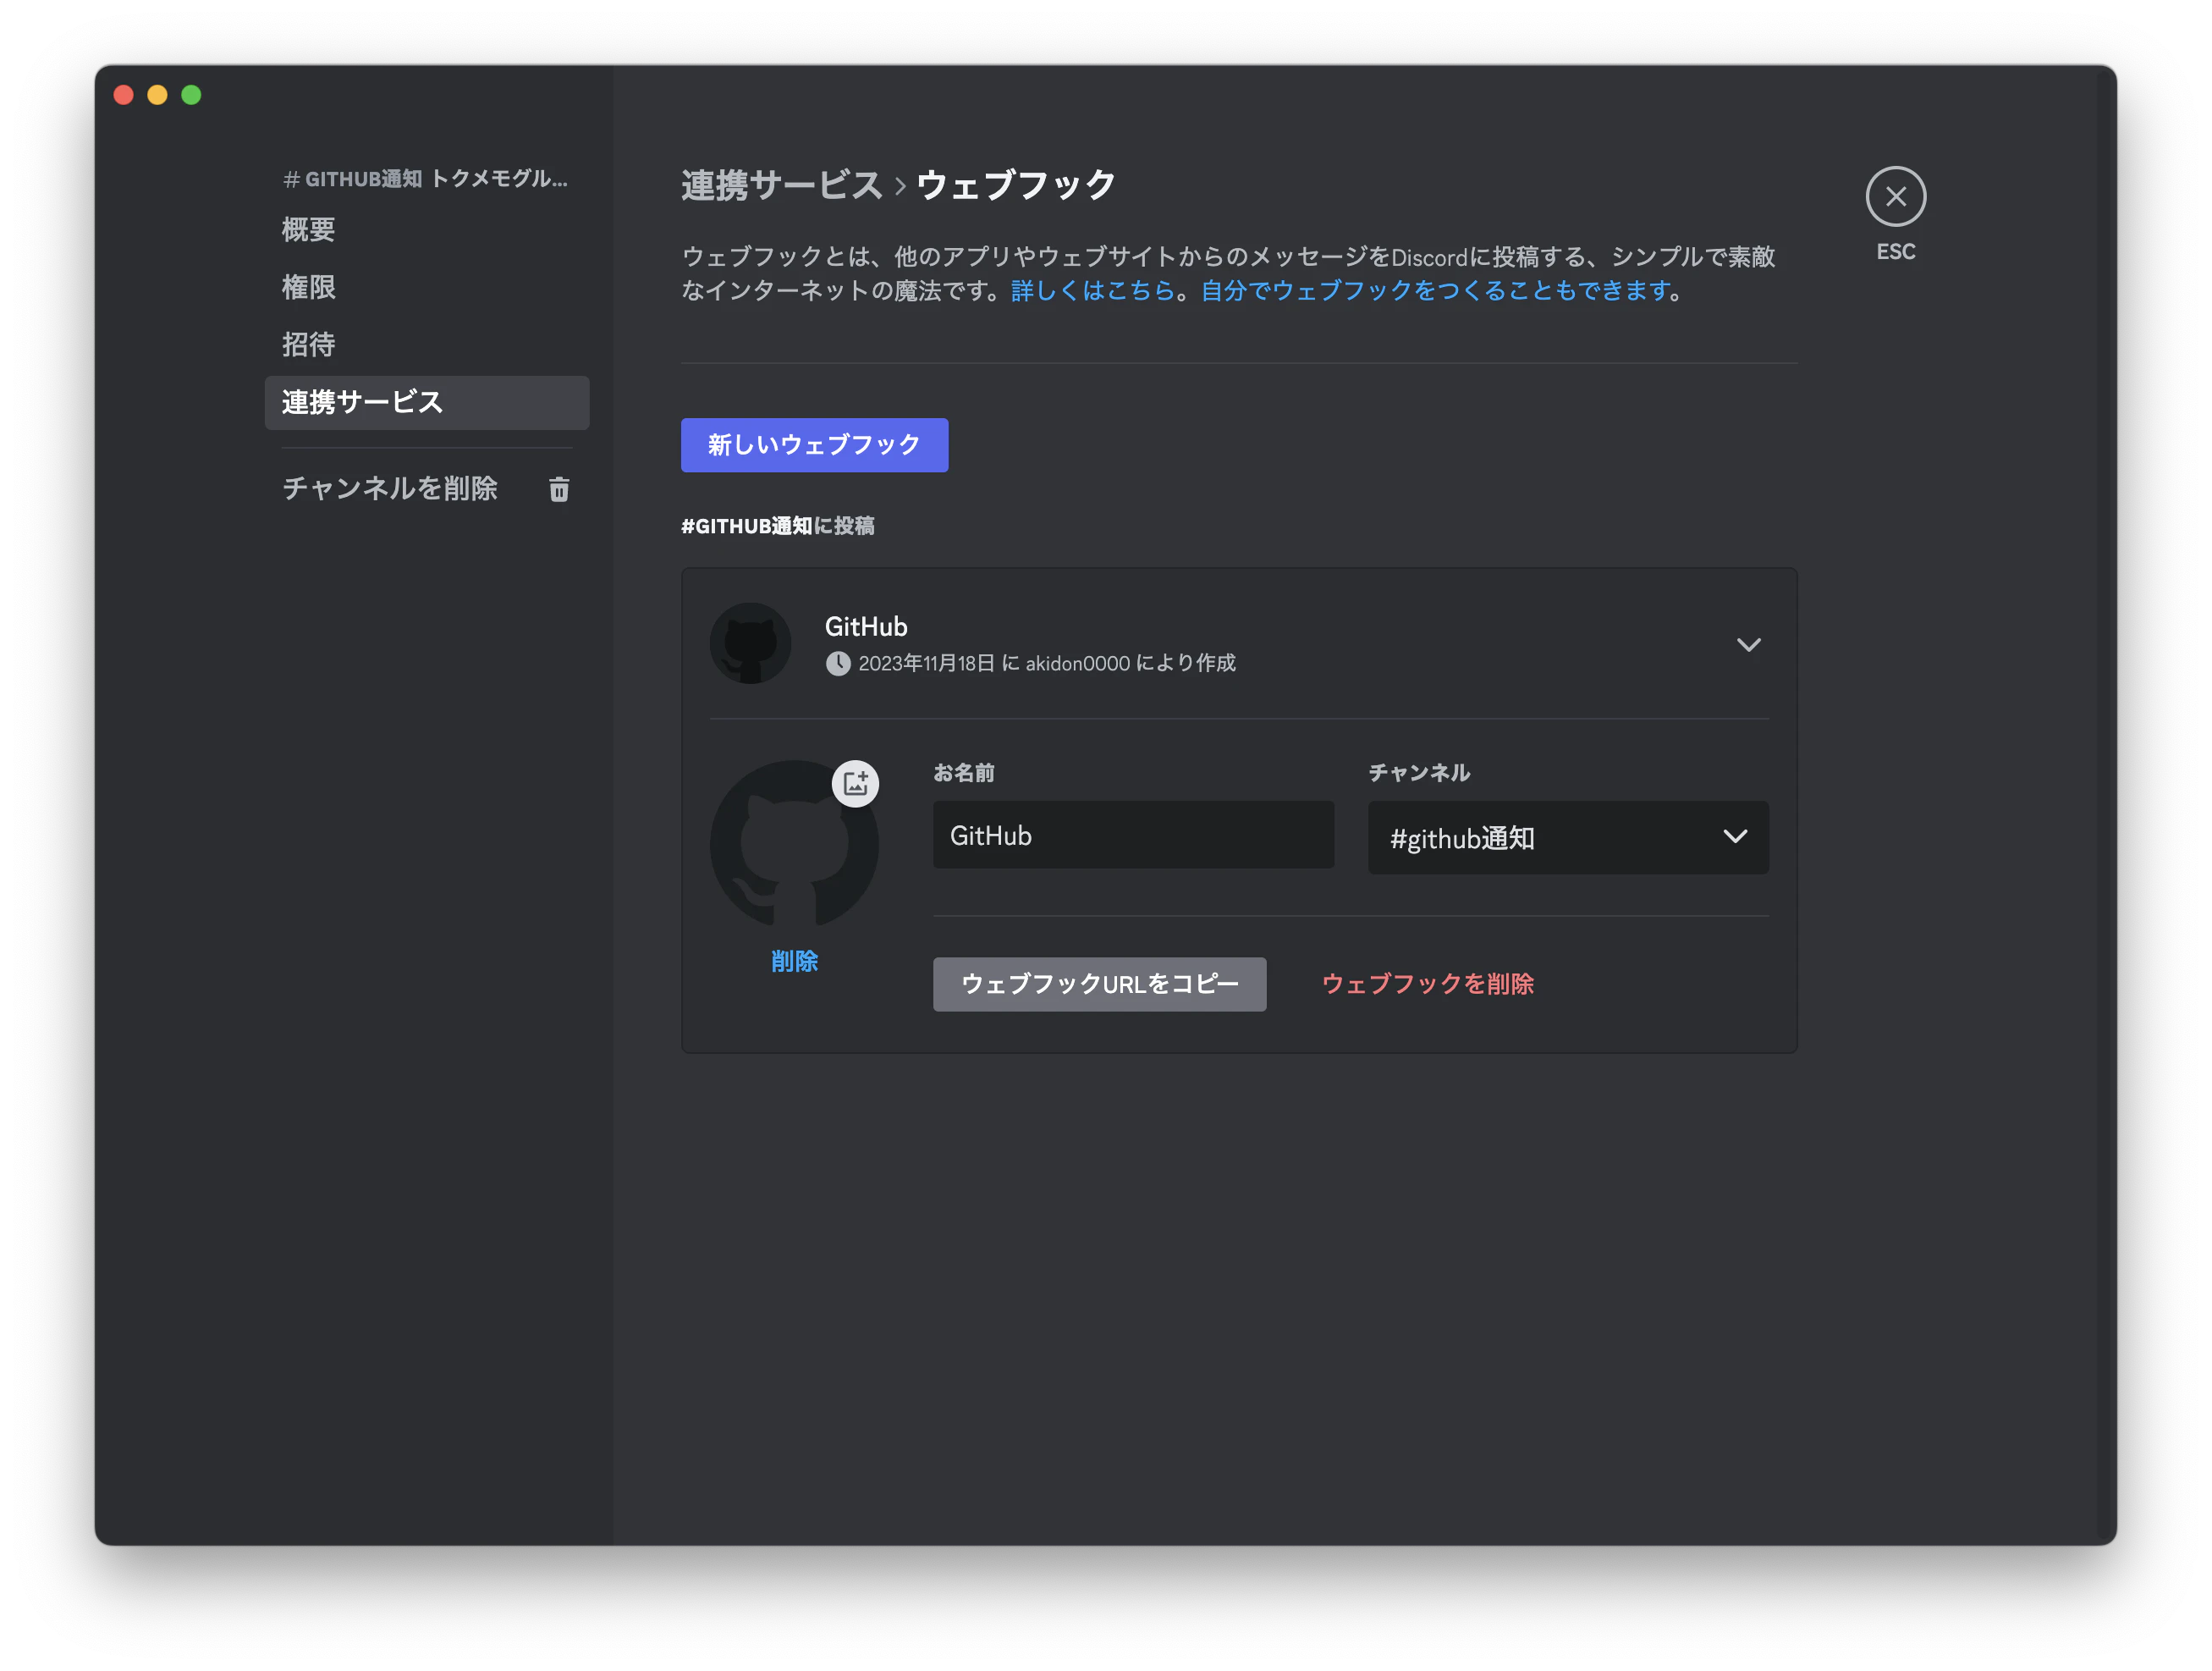Select 概要 in the sidebar
2212x1671 pixels.
[x=309, y=230]
